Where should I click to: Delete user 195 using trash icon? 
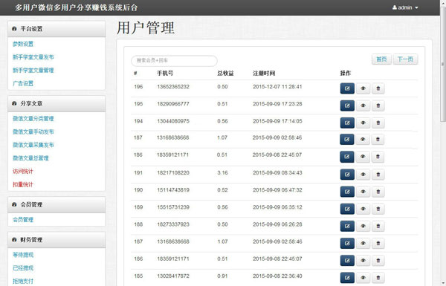(x=378, y=105)
